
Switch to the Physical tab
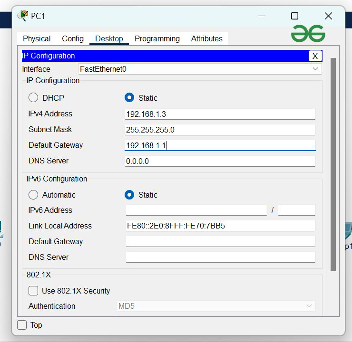tap(37, 38)
